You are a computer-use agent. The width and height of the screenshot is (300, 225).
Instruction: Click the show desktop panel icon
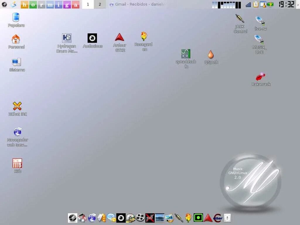click(13, 4)
